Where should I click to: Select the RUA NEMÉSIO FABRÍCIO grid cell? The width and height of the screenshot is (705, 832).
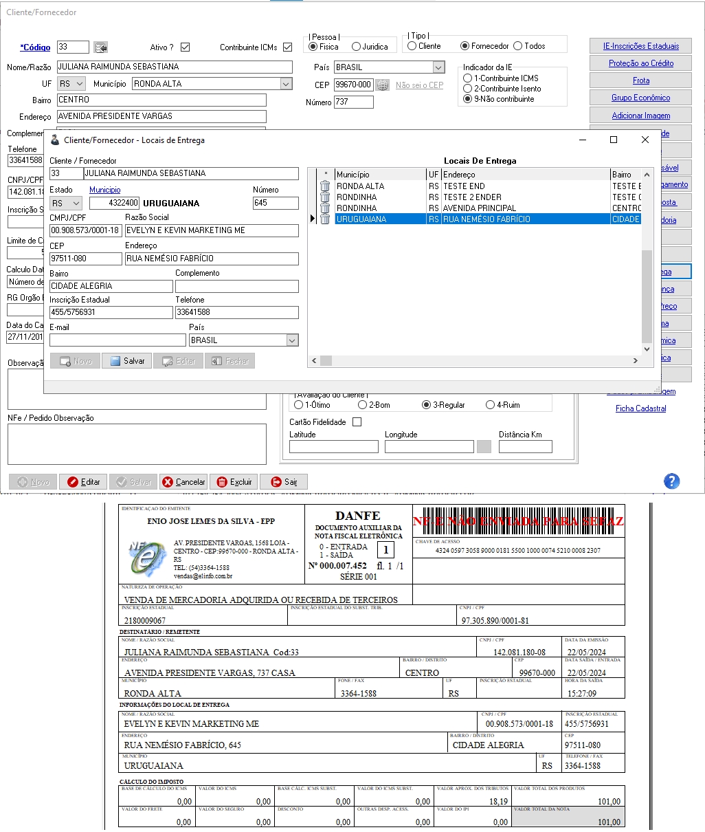(526, 219)
